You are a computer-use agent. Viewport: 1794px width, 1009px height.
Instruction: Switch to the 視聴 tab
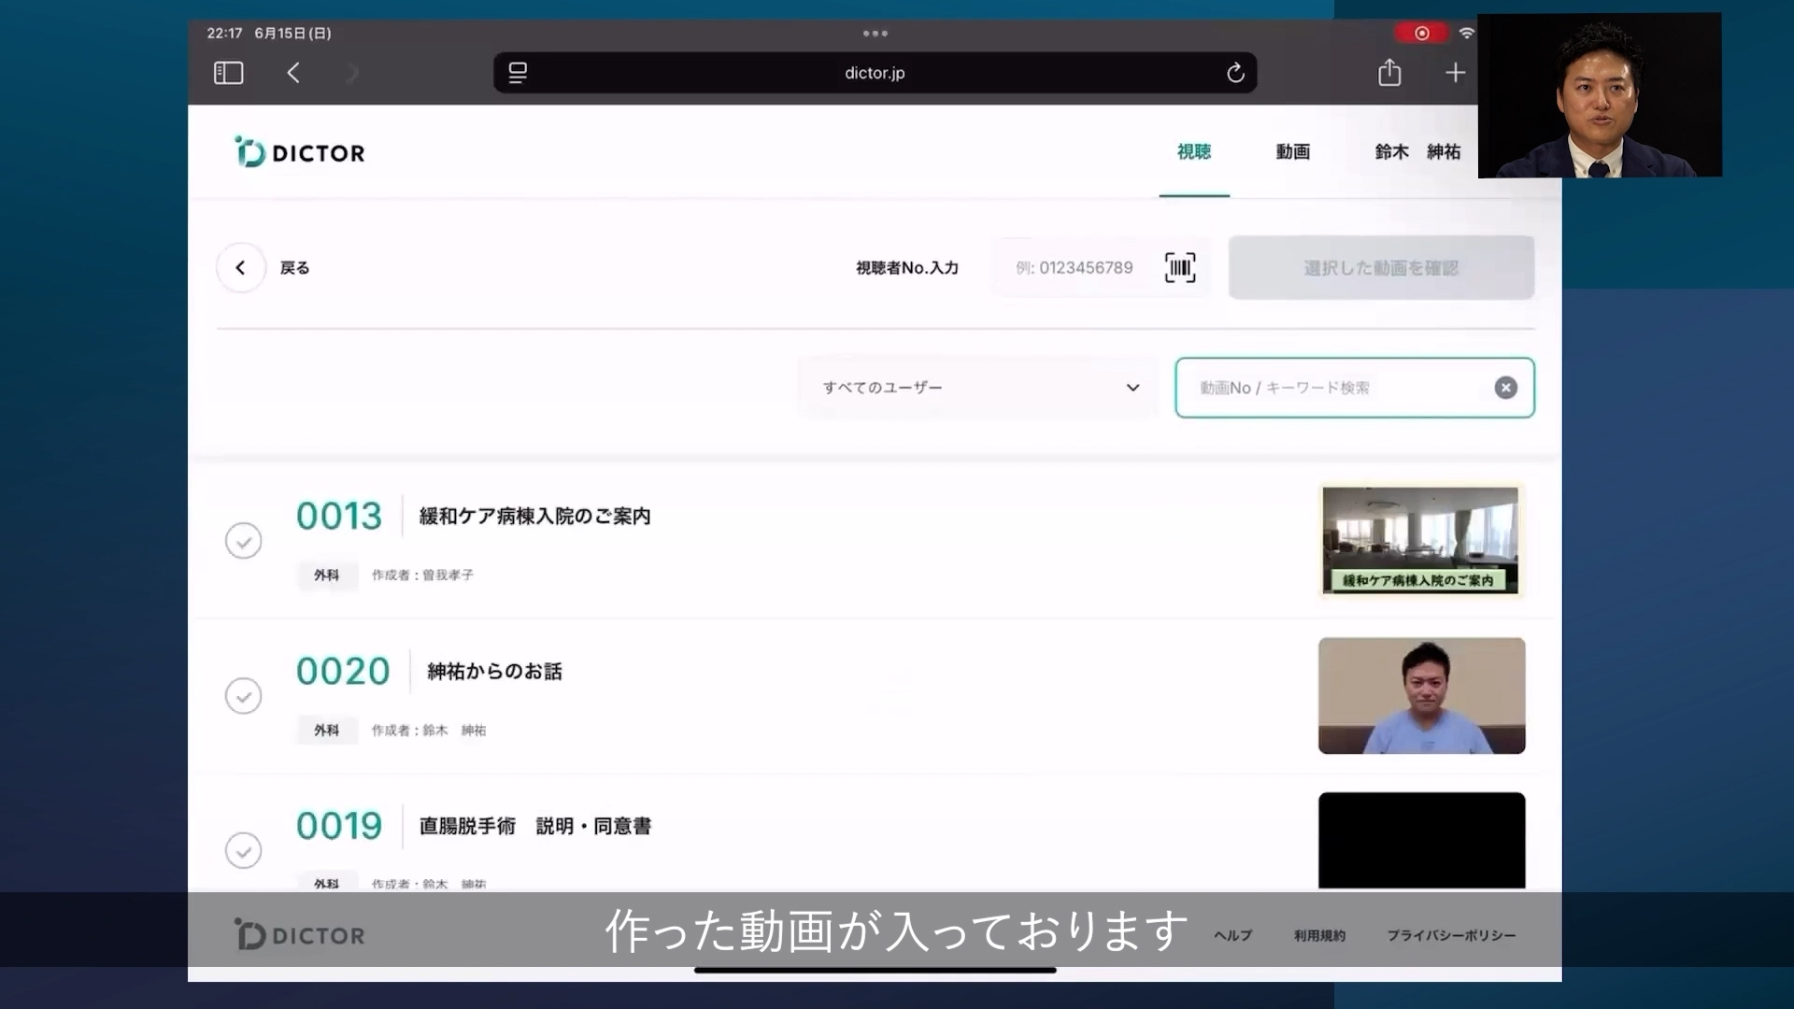1193,152
